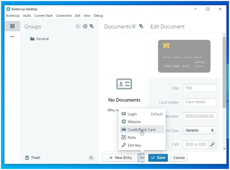The height and width of the screenshot is (170, 230).
Task: Choose SSH Key entry type
Action: (142, 145)
